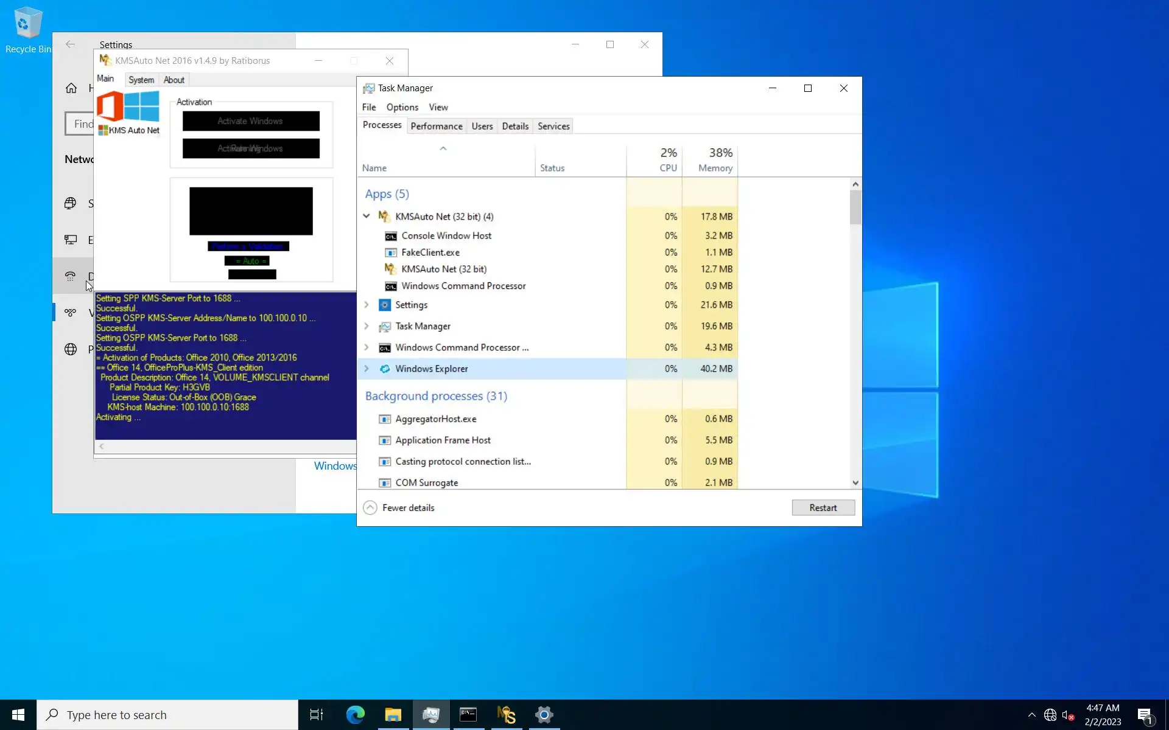Expand the Windows Explorer process entry

point(367,369)
